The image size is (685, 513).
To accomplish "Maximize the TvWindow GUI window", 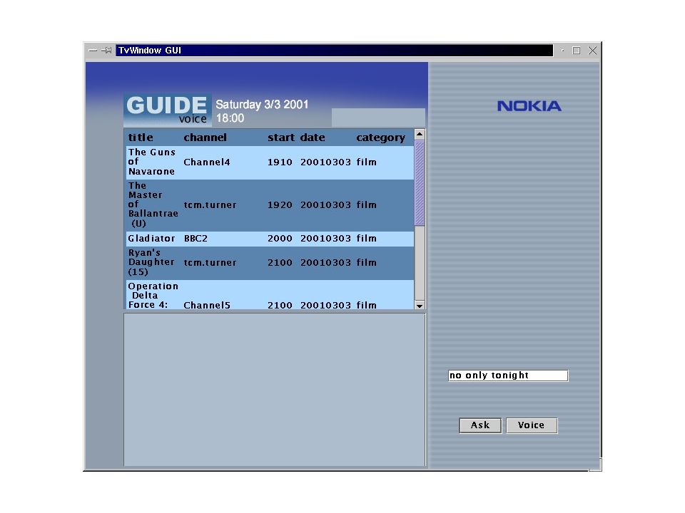I will pyautogui.click(x=577, y=51).
